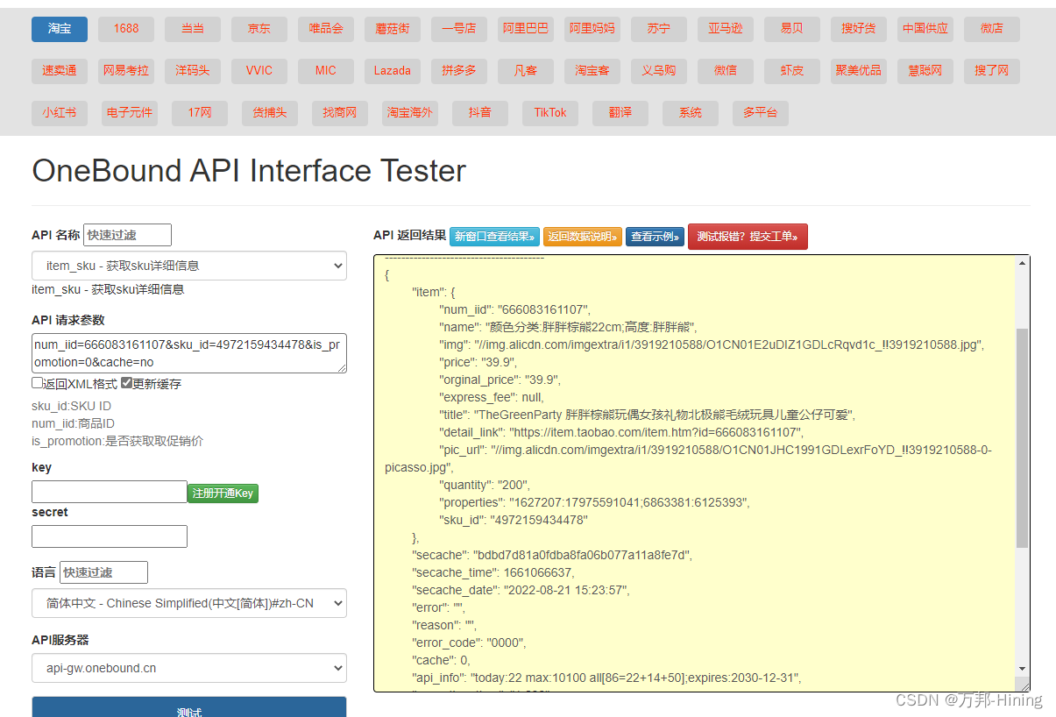The width and height of the screenshot is (1056, 717).
Task: Switch to the 1688 platform
Action: (125, 29)
